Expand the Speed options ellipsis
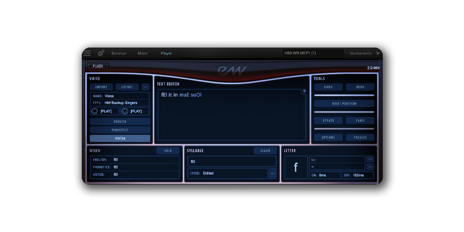The height and width of the screenshot is (232, 464). 273,173
